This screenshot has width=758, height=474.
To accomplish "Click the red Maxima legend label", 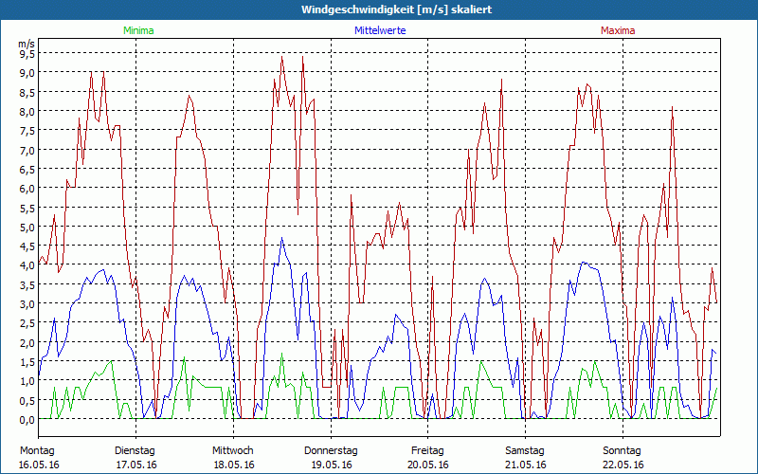I will coord(619,30).
